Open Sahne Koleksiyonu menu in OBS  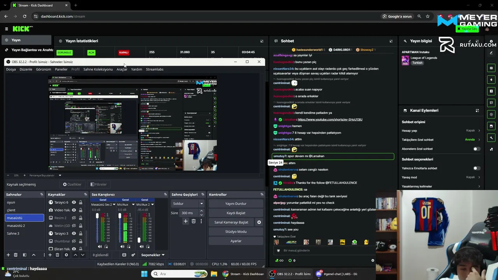pyautogui.click(x=98, y=69)
